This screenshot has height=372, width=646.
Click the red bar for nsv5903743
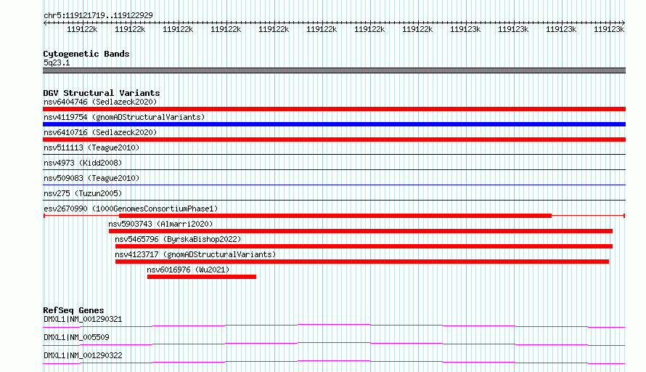pos(361,231)
